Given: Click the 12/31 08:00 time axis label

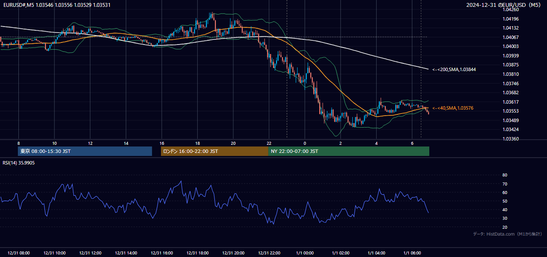Looking at the screenshot, I should (x=18, y=253).
